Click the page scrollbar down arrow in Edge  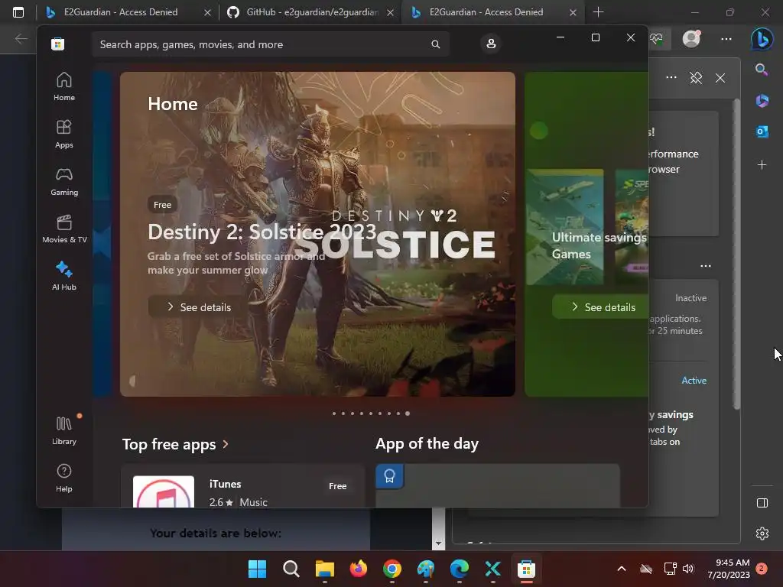[x=438, y=543]
